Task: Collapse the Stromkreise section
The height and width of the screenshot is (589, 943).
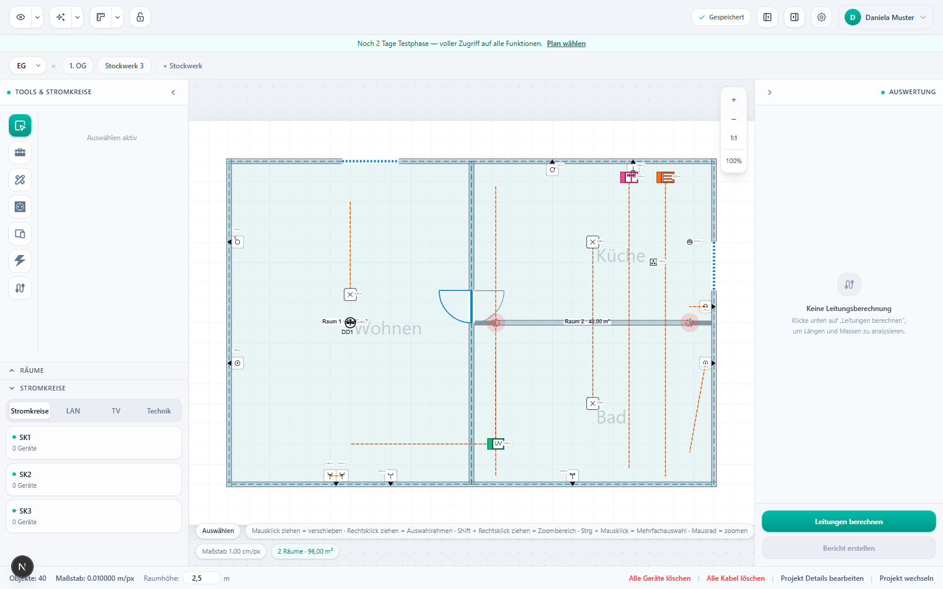Action: coord(94,388)
